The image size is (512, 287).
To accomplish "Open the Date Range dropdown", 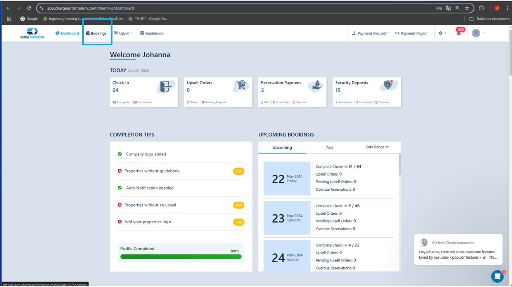I will (377, 147).
